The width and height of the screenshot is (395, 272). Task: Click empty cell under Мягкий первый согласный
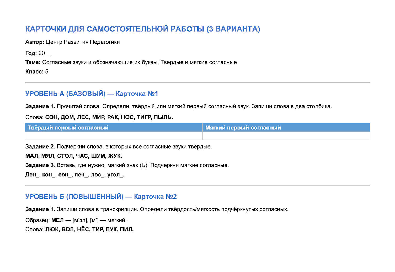286,135
